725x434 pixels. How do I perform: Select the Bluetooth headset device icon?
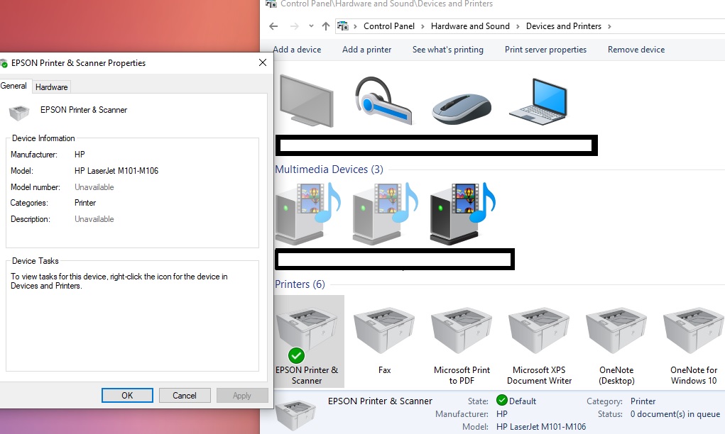383,101
